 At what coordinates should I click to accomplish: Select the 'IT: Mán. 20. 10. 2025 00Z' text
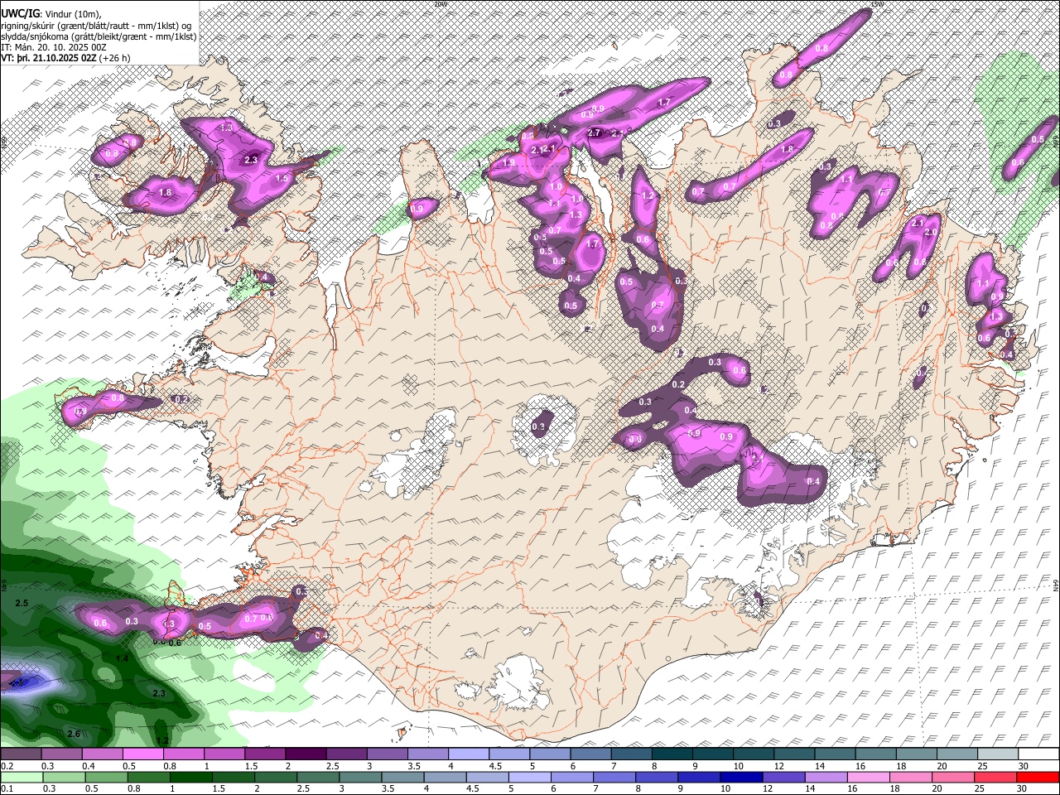coord(54,47)
